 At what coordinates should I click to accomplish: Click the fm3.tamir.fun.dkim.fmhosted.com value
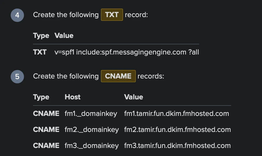coord(177,146)
